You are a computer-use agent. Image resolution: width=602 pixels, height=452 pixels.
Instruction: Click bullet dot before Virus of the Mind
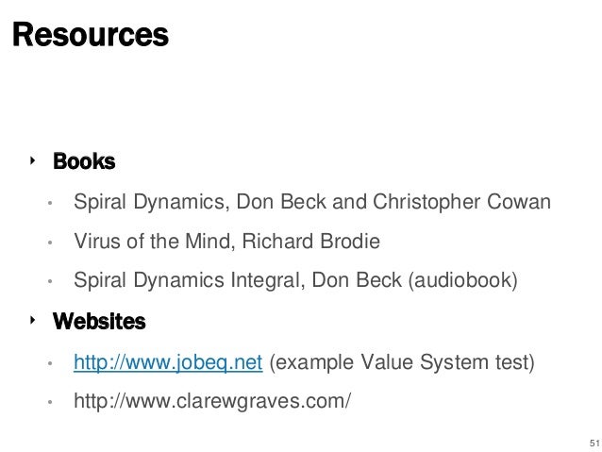point(50,243)
